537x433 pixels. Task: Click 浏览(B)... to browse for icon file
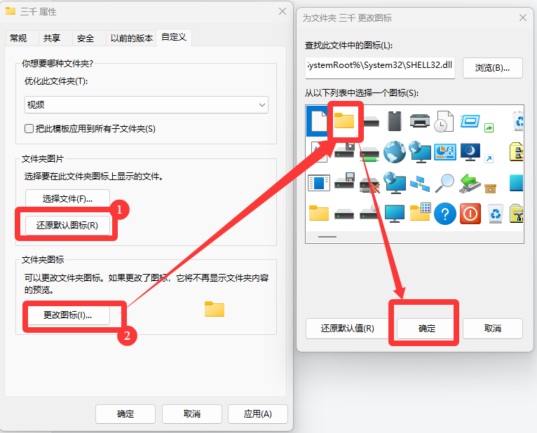click(x=492, y=68)
